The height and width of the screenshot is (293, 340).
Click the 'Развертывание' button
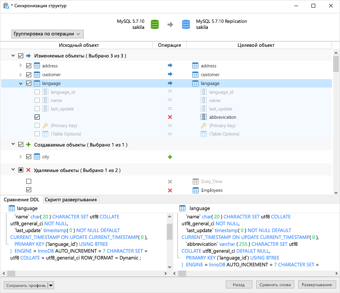pyautogui.click(x=317, y=285)
